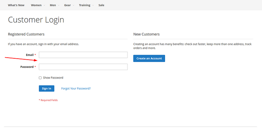Click the Email field label
The width and height of the screenshot is (262, 131).
point(29,55)
